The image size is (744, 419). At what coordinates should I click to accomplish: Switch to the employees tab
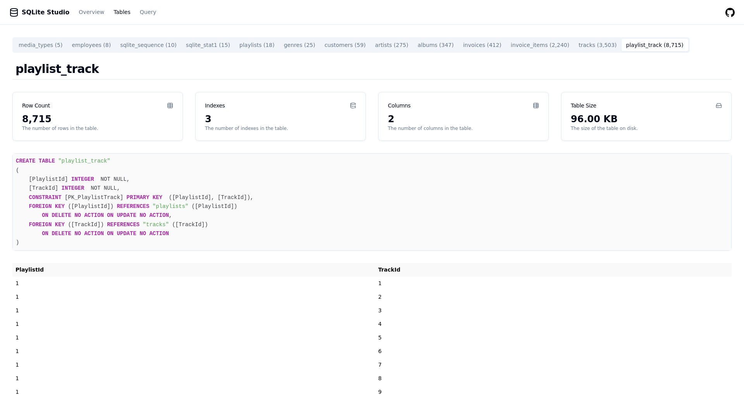[x=91, y=45]
